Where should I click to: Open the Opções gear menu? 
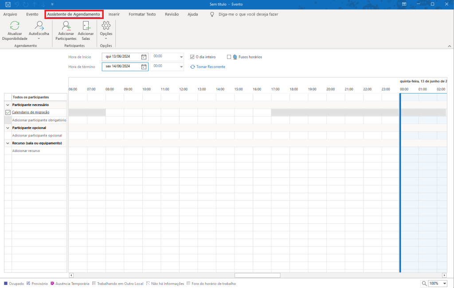pos(106,27)
